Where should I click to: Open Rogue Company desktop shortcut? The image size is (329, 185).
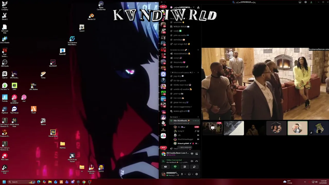5,6
